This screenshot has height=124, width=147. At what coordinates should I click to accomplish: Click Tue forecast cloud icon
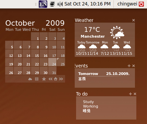tap(116, 48)
